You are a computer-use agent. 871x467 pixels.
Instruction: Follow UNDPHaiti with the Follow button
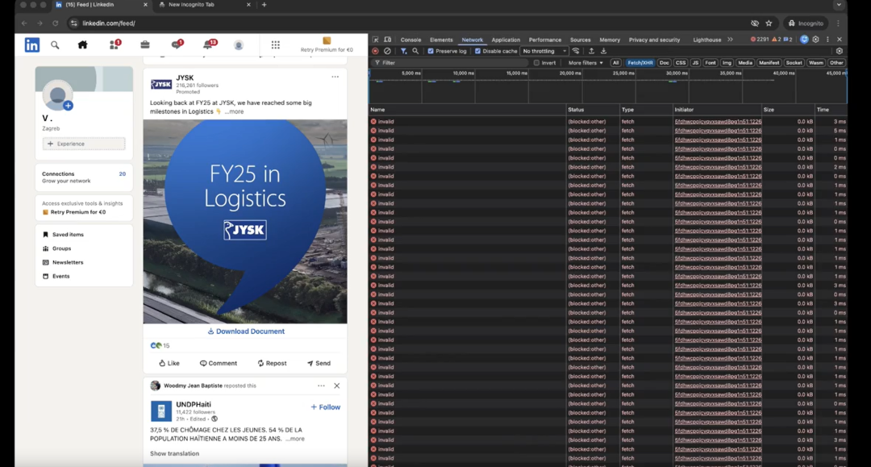click(x=326, y=407)
